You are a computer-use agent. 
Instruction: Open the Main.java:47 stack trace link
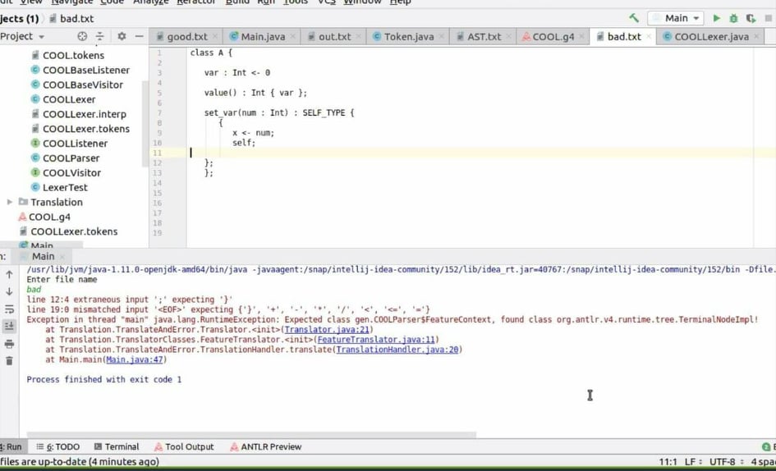point(135,359)
